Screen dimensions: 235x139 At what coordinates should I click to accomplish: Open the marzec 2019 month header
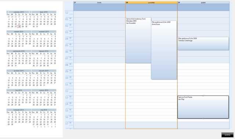[x=44, y=90]
